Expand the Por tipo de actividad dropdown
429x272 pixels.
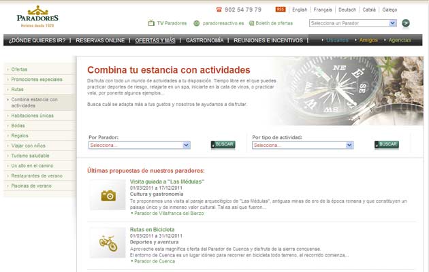click(302, 146)
